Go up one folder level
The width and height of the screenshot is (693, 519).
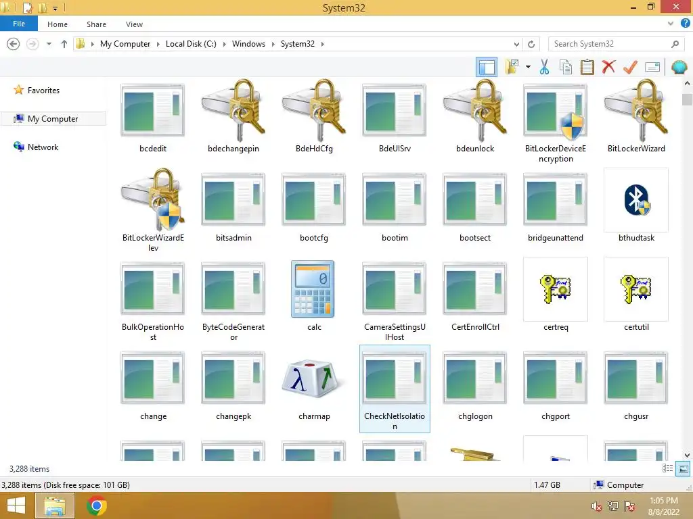[x=64, y=44]
